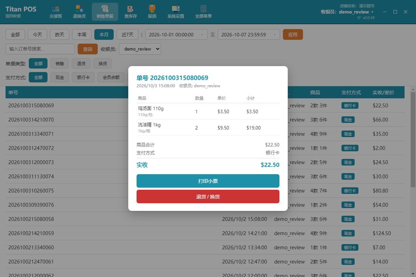Filter payment method by 会员余额
The image size is (416, 277).
pos(111,77)
